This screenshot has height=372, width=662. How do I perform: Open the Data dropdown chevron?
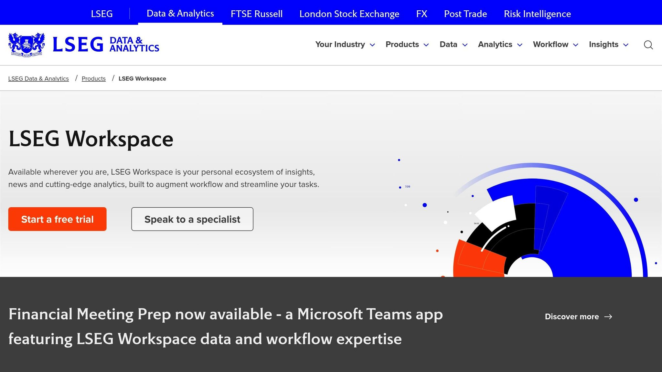pyautogui.click(x=465, y=45)
